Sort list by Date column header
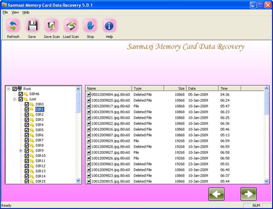This screenshot has width=273, height=209. [203, 89]
